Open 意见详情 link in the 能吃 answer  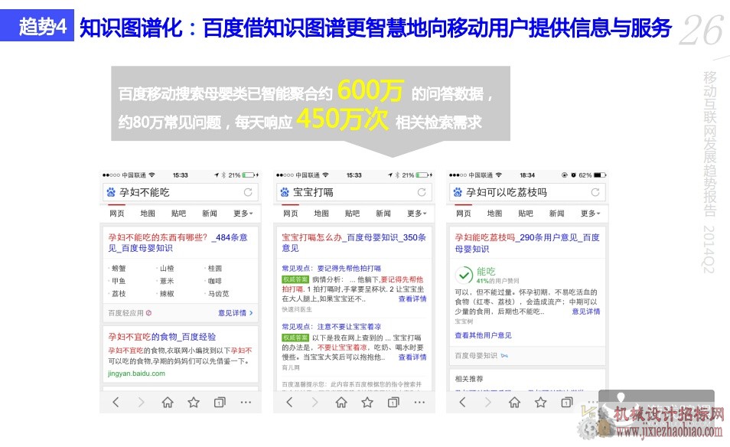coord(586,312)
